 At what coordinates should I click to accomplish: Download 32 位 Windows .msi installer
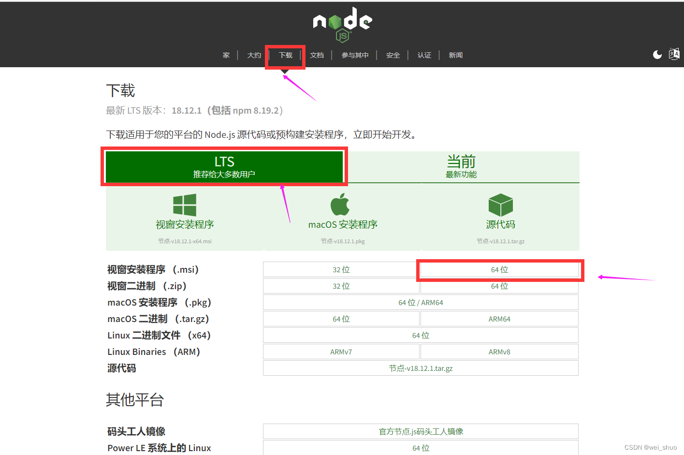click(x=341, y=270)
